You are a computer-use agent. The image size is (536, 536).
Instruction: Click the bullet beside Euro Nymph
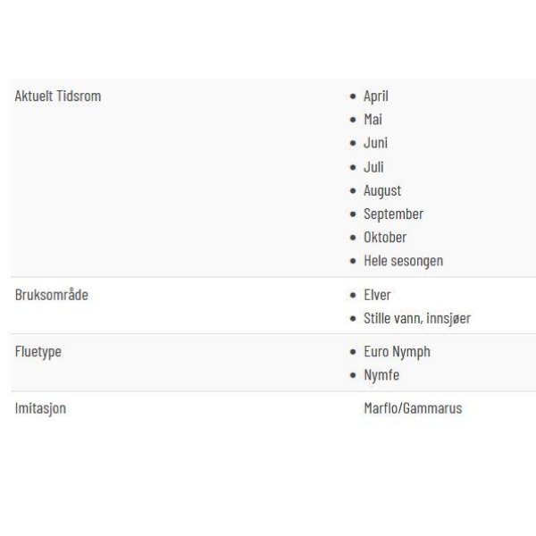click(353, 352)
